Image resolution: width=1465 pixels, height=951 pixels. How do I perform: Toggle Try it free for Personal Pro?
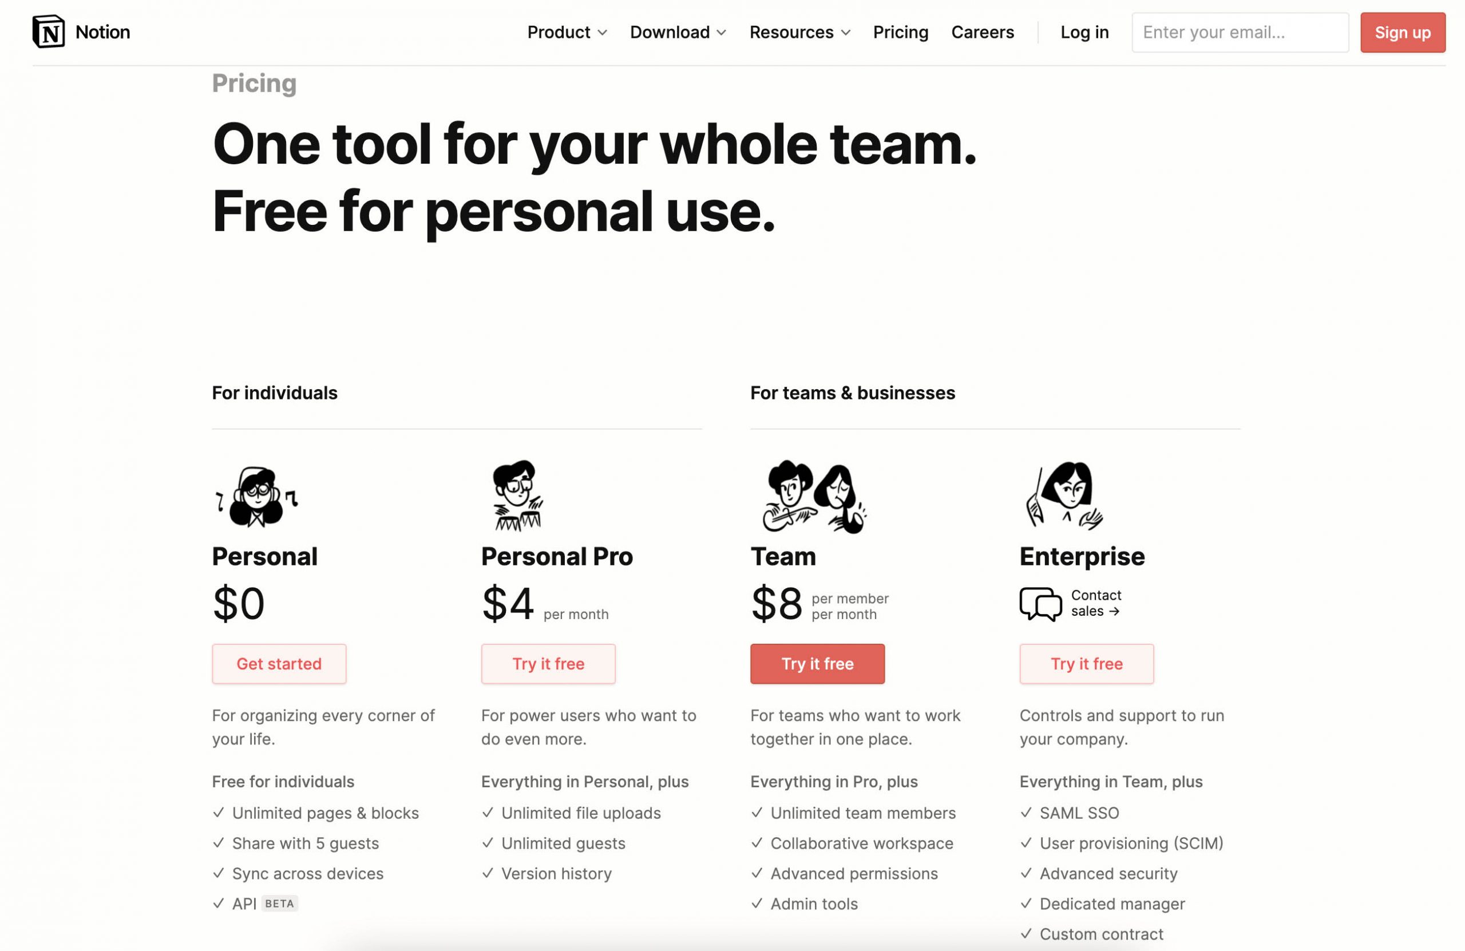tap(548, 664)
